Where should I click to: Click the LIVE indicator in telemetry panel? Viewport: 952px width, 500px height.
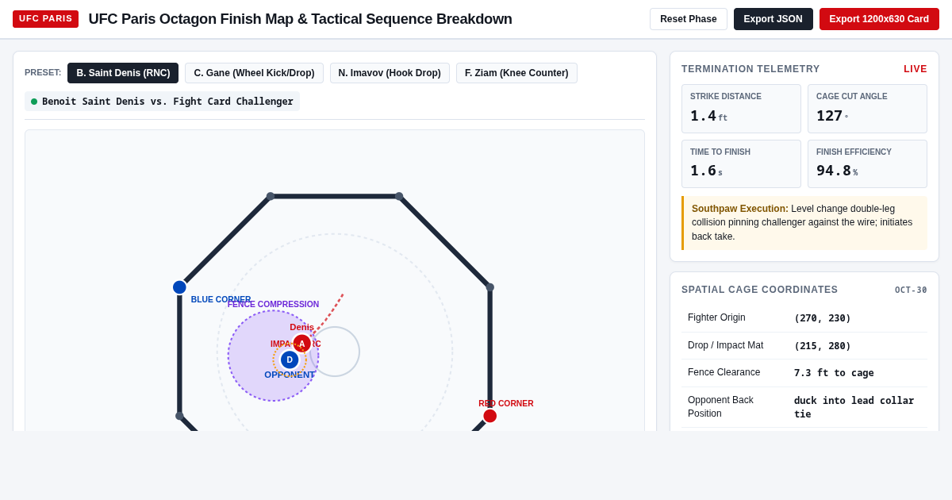pos(916,69)
